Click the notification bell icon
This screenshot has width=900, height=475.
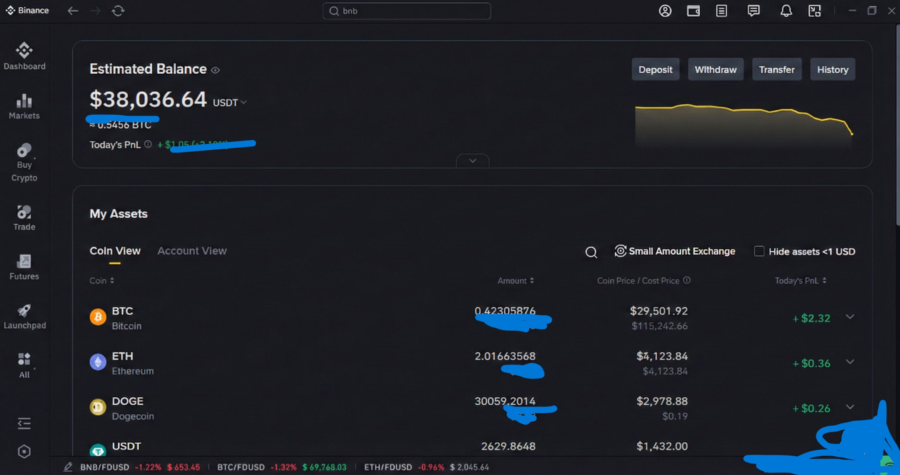tap(786, 11)
